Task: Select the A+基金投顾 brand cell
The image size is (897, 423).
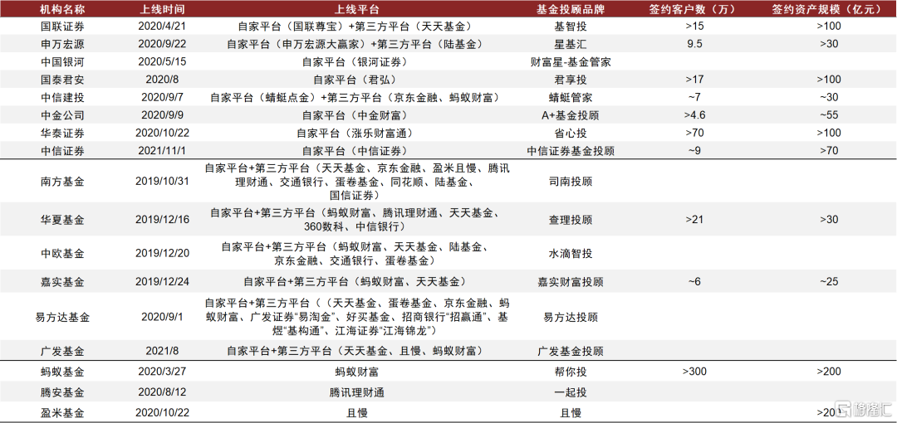Action: [571, 115]
